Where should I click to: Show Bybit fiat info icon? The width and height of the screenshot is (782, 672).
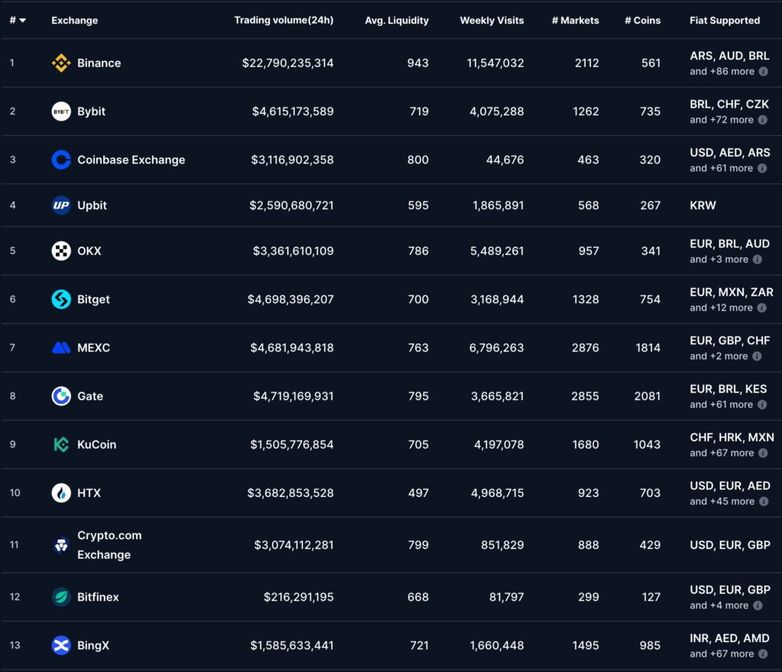(x=762, y=120)
